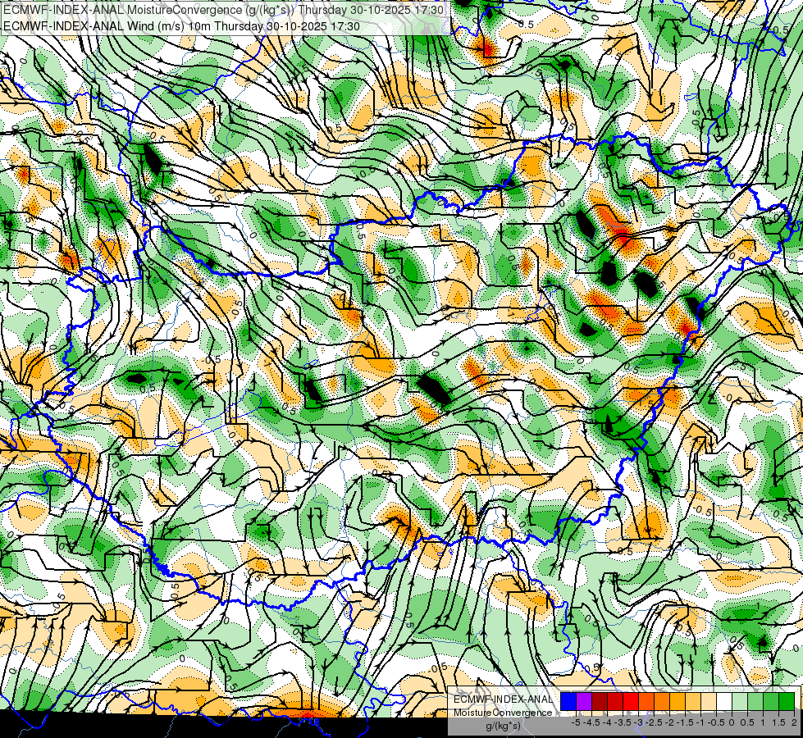Click the '1.5' legend scale value

(778, 722)
